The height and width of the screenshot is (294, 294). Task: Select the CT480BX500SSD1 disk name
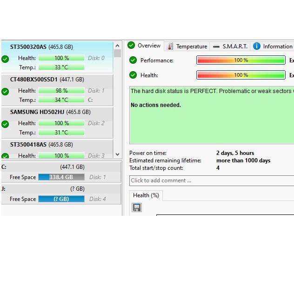pyautogui.click(x=34, y=80)
